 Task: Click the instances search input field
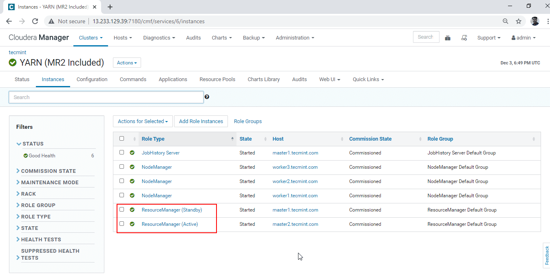click(106, 97)
